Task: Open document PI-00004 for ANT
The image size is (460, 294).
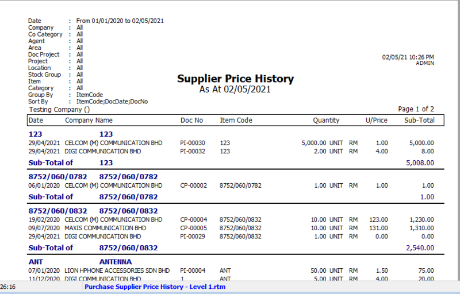Action: [192, 270]
